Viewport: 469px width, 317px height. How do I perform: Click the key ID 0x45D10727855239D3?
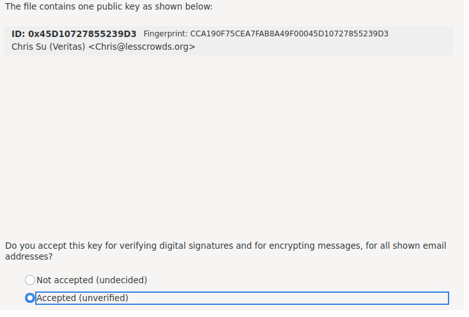click(x=82, y=34)
